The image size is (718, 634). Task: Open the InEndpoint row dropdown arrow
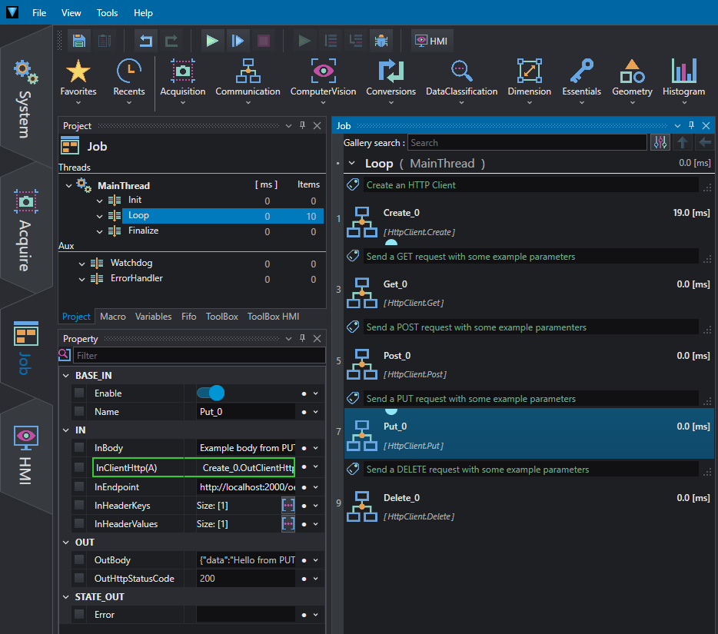(315, 487)
